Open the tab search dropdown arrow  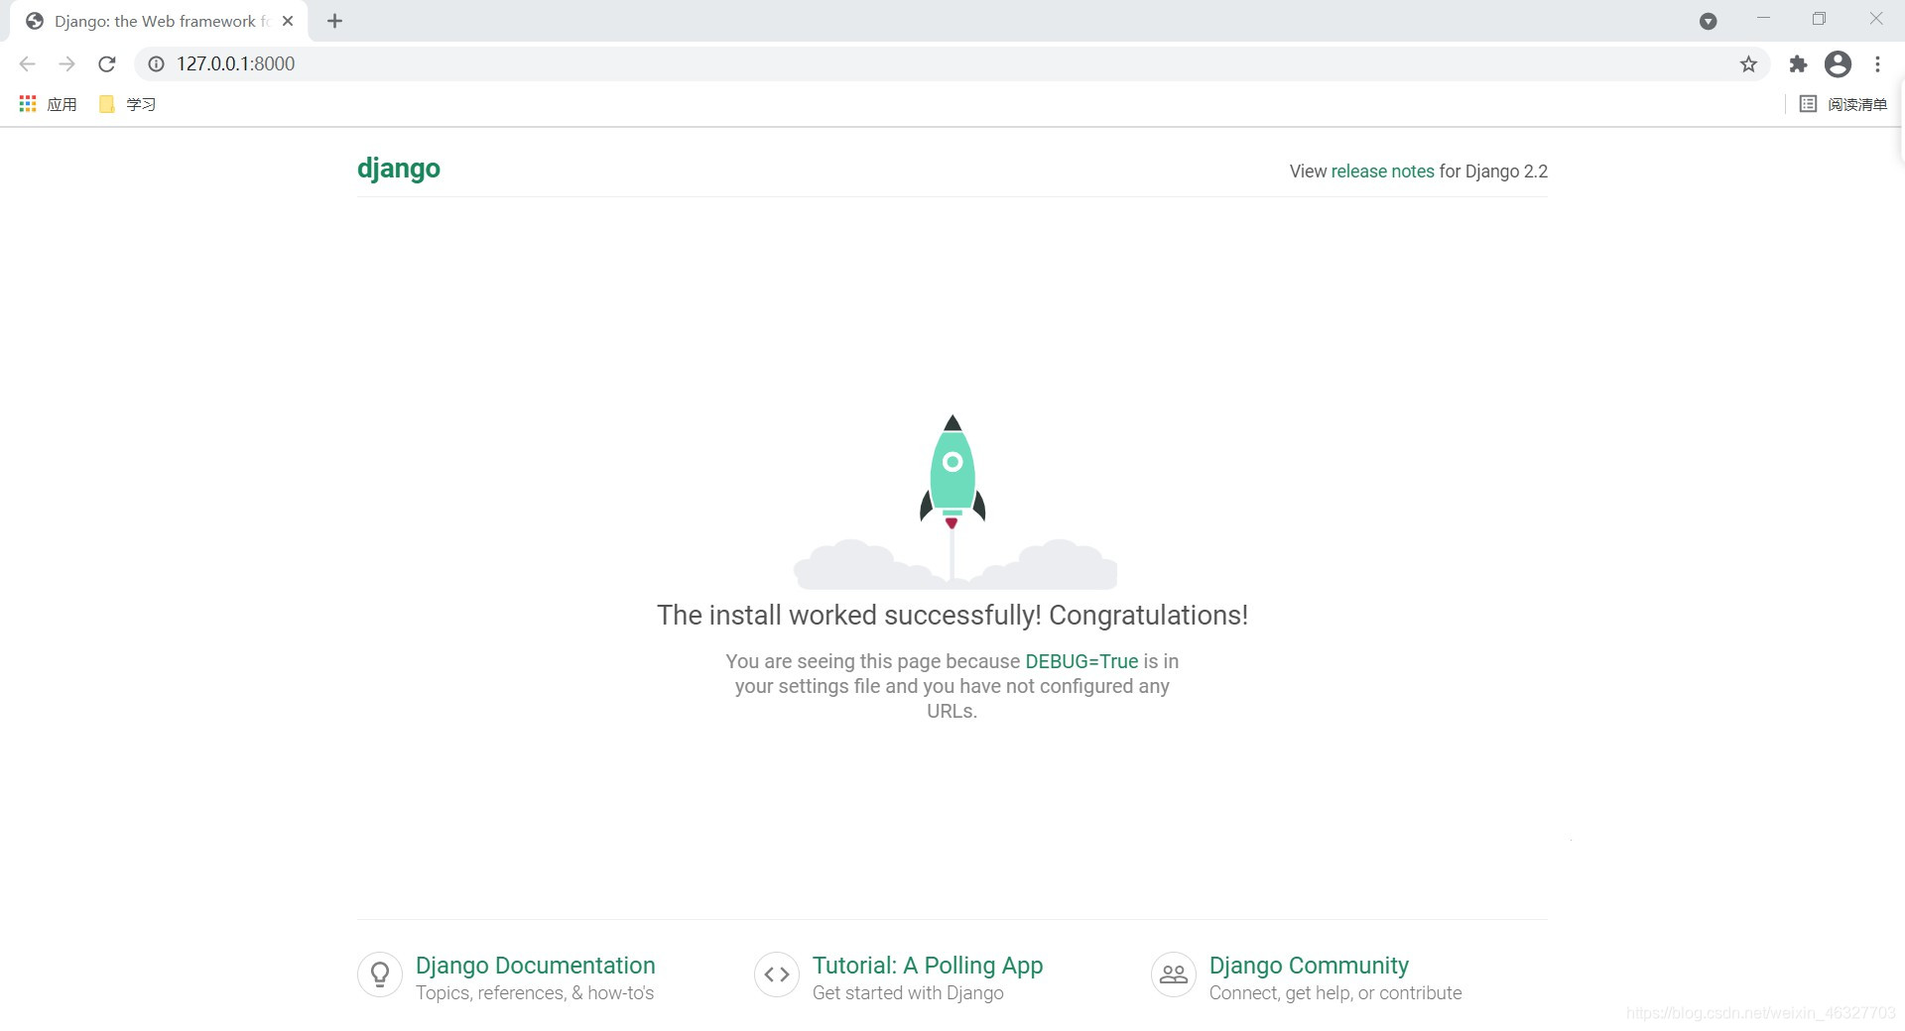coord(1708,21)
